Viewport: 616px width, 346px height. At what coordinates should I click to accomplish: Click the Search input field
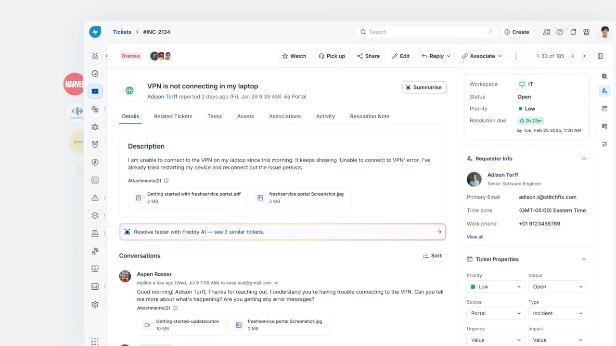tap(426, 32)
